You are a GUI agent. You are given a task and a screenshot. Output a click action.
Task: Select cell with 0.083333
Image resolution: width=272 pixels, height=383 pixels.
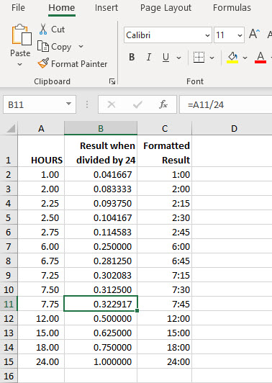tap(101, 189)
